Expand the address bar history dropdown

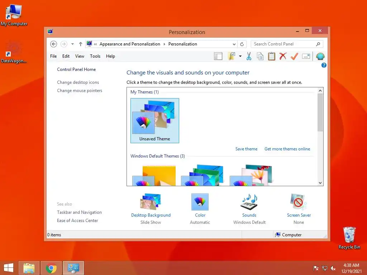pyautogui.click(x=234, y=44)
